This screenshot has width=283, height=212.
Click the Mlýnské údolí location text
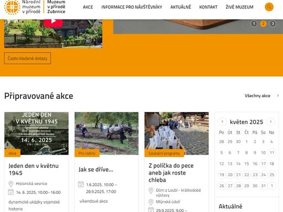pyautogui.click(x=168, y=202)
